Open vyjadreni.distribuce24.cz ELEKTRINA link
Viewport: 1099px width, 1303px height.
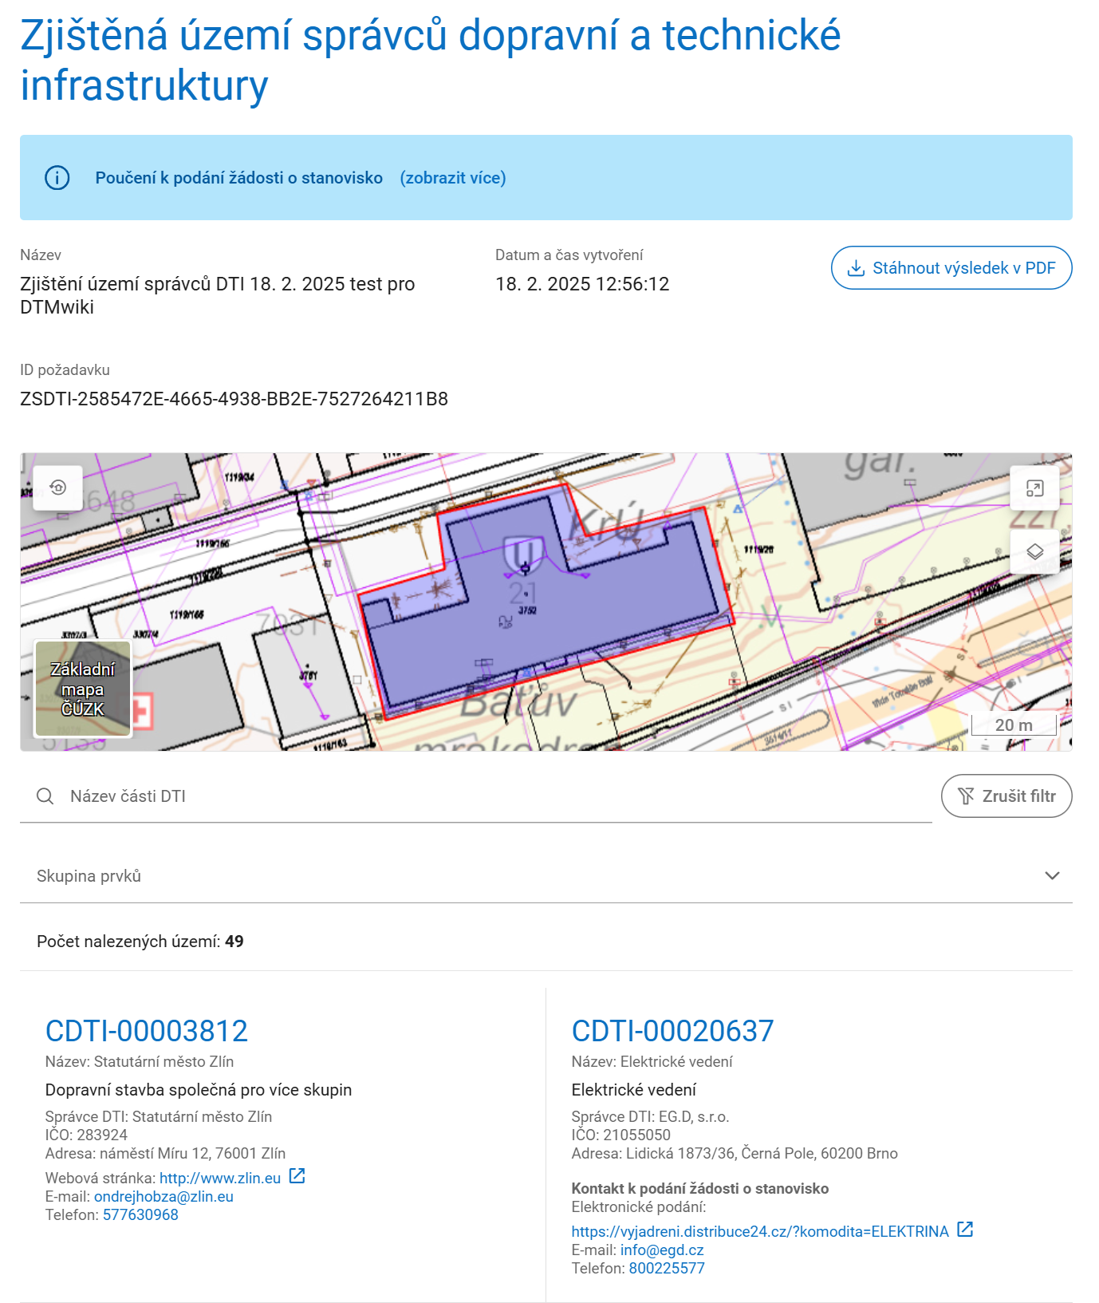760,1232
